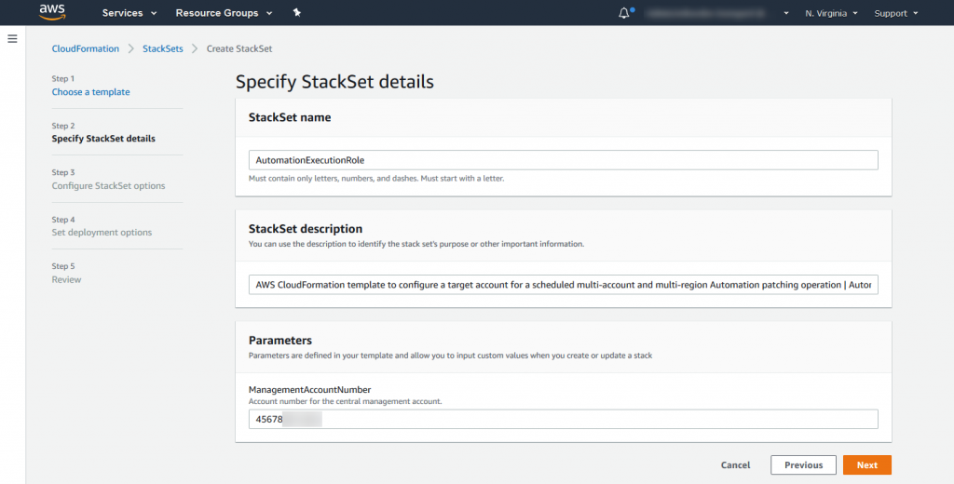Open the blurred account name dropdown
The width and height of the screenshot is (954, 484).
(716, 13)
